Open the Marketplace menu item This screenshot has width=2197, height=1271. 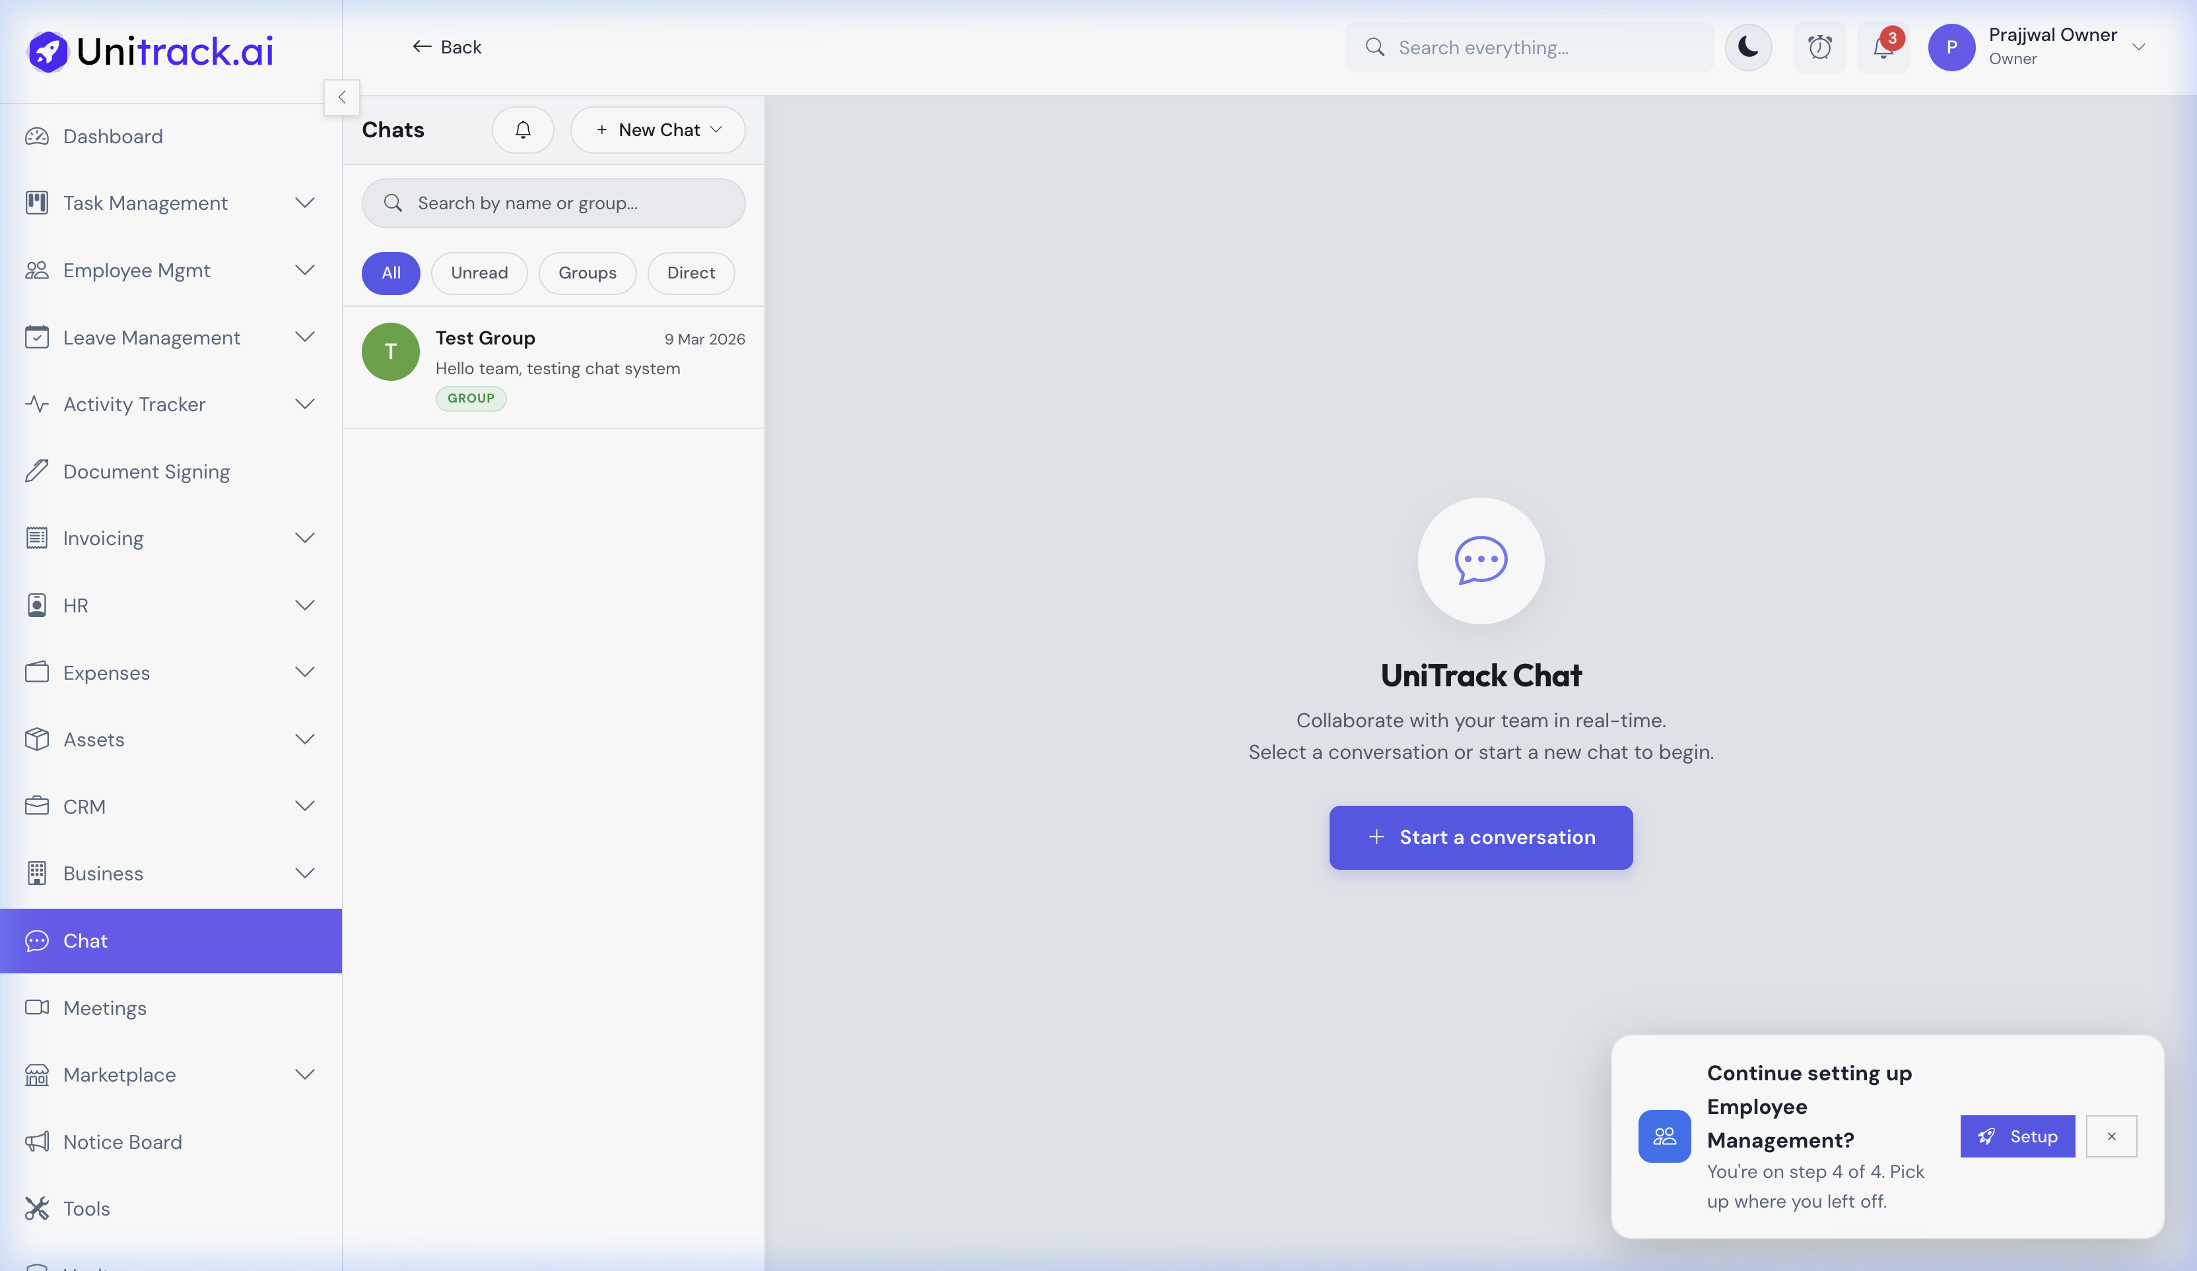pyautogui.click(x=121, y=1075)
